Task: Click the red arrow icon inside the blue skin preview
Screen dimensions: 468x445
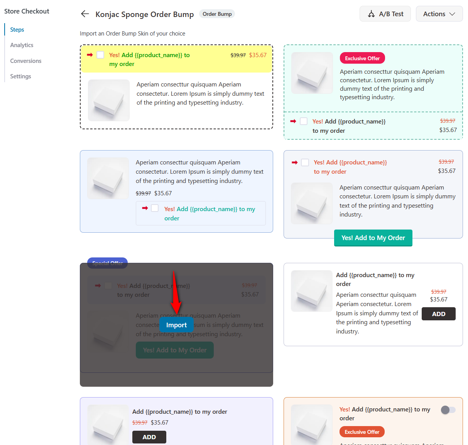Action: [x=145, y=208]
